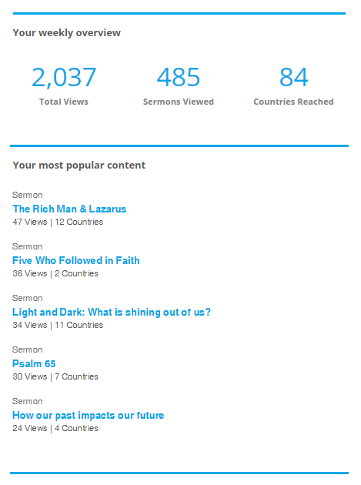Click 34 Views | 11 Countries stats text
The image size is (361, 485).
coord(58,325)
